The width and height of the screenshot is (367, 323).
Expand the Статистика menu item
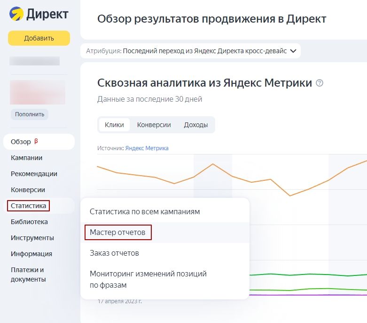[29, 206]
